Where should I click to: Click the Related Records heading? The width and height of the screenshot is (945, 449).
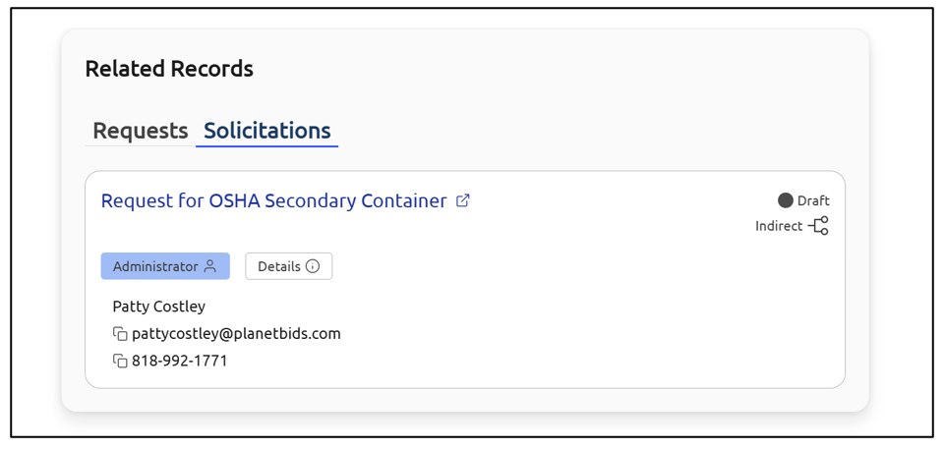(x=169, y=69)
